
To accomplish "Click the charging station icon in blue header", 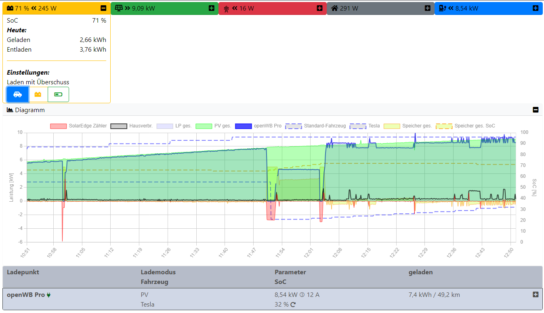I will 442,8.
